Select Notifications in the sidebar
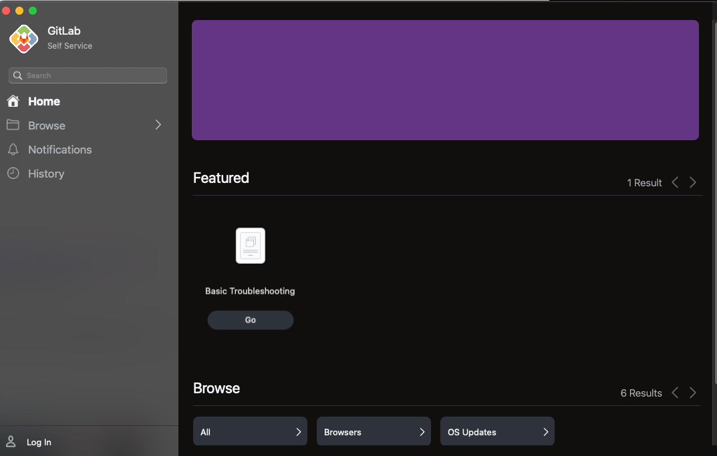The image size is (717, 456). point(59,150)
